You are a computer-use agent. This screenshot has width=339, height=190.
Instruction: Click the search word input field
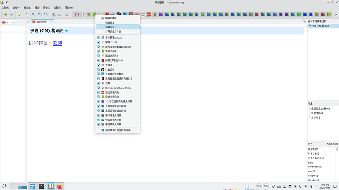pos(13,29)
